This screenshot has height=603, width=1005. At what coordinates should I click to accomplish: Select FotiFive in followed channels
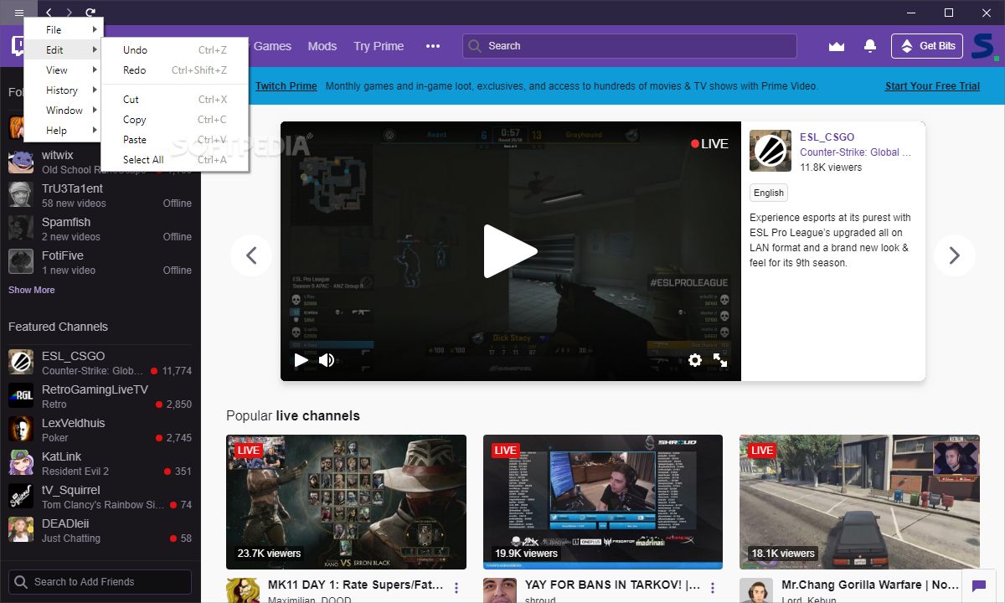(x=100, y=261)
